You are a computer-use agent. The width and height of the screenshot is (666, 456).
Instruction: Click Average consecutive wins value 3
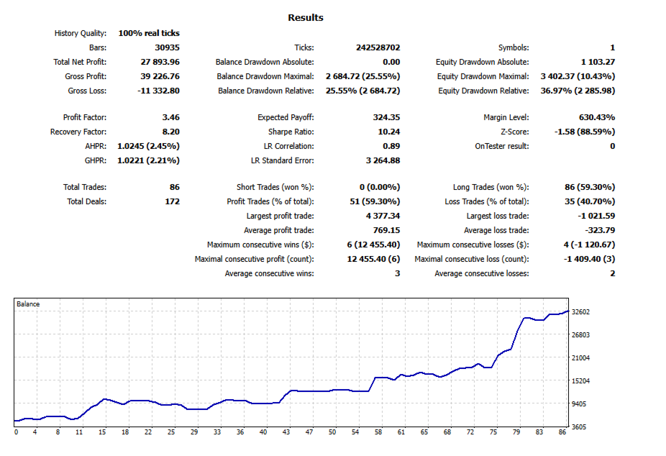397,274
